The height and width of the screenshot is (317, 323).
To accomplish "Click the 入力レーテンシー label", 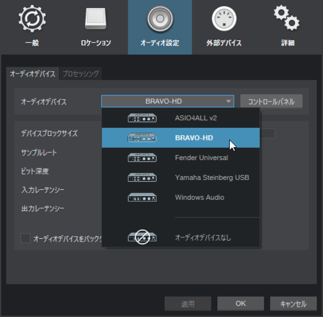I will pyautogui.click(x=43, y=190).
